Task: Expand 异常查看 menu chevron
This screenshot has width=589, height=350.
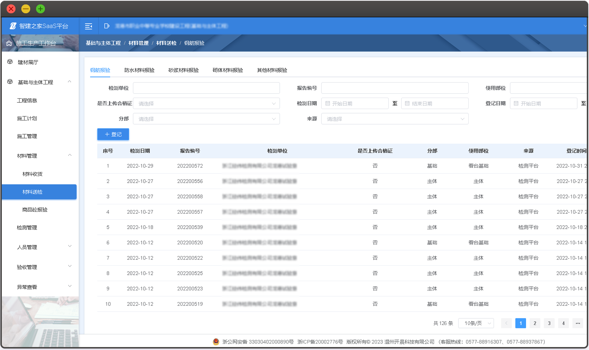Action: (x=70, y=286)
